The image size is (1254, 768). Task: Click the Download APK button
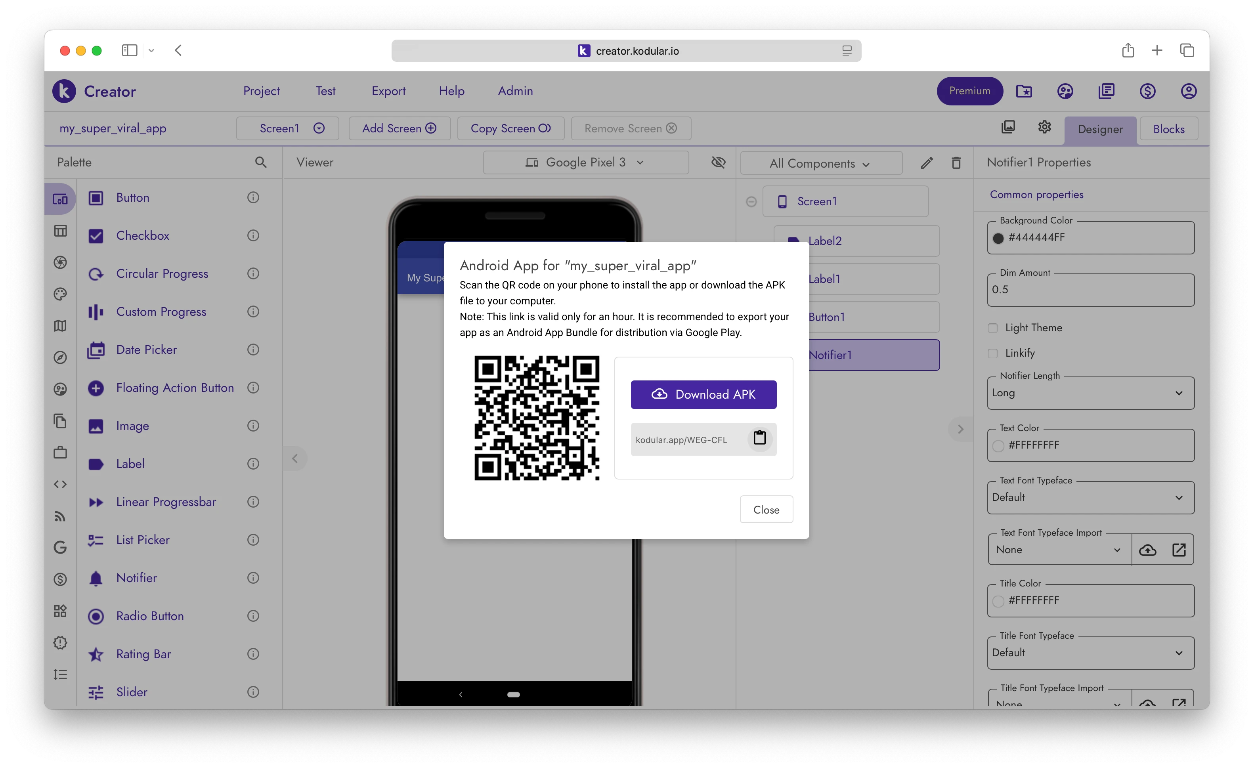[703, 394]
